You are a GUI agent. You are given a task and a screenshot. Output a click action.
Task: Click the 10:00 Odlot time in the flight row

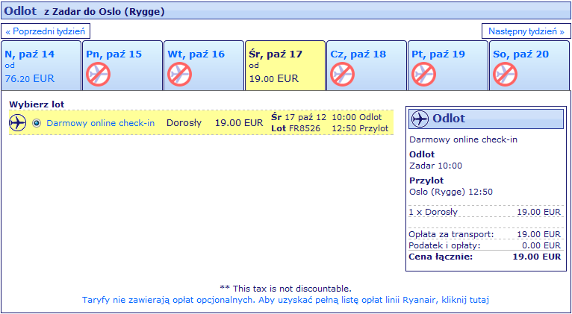[356, 118]
